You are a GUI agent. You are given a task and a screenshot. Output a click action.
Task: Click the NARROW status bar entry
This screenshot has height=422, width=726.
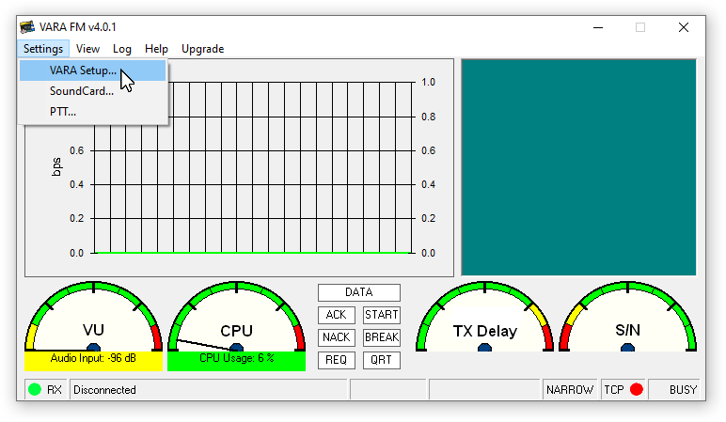point(570,390)
